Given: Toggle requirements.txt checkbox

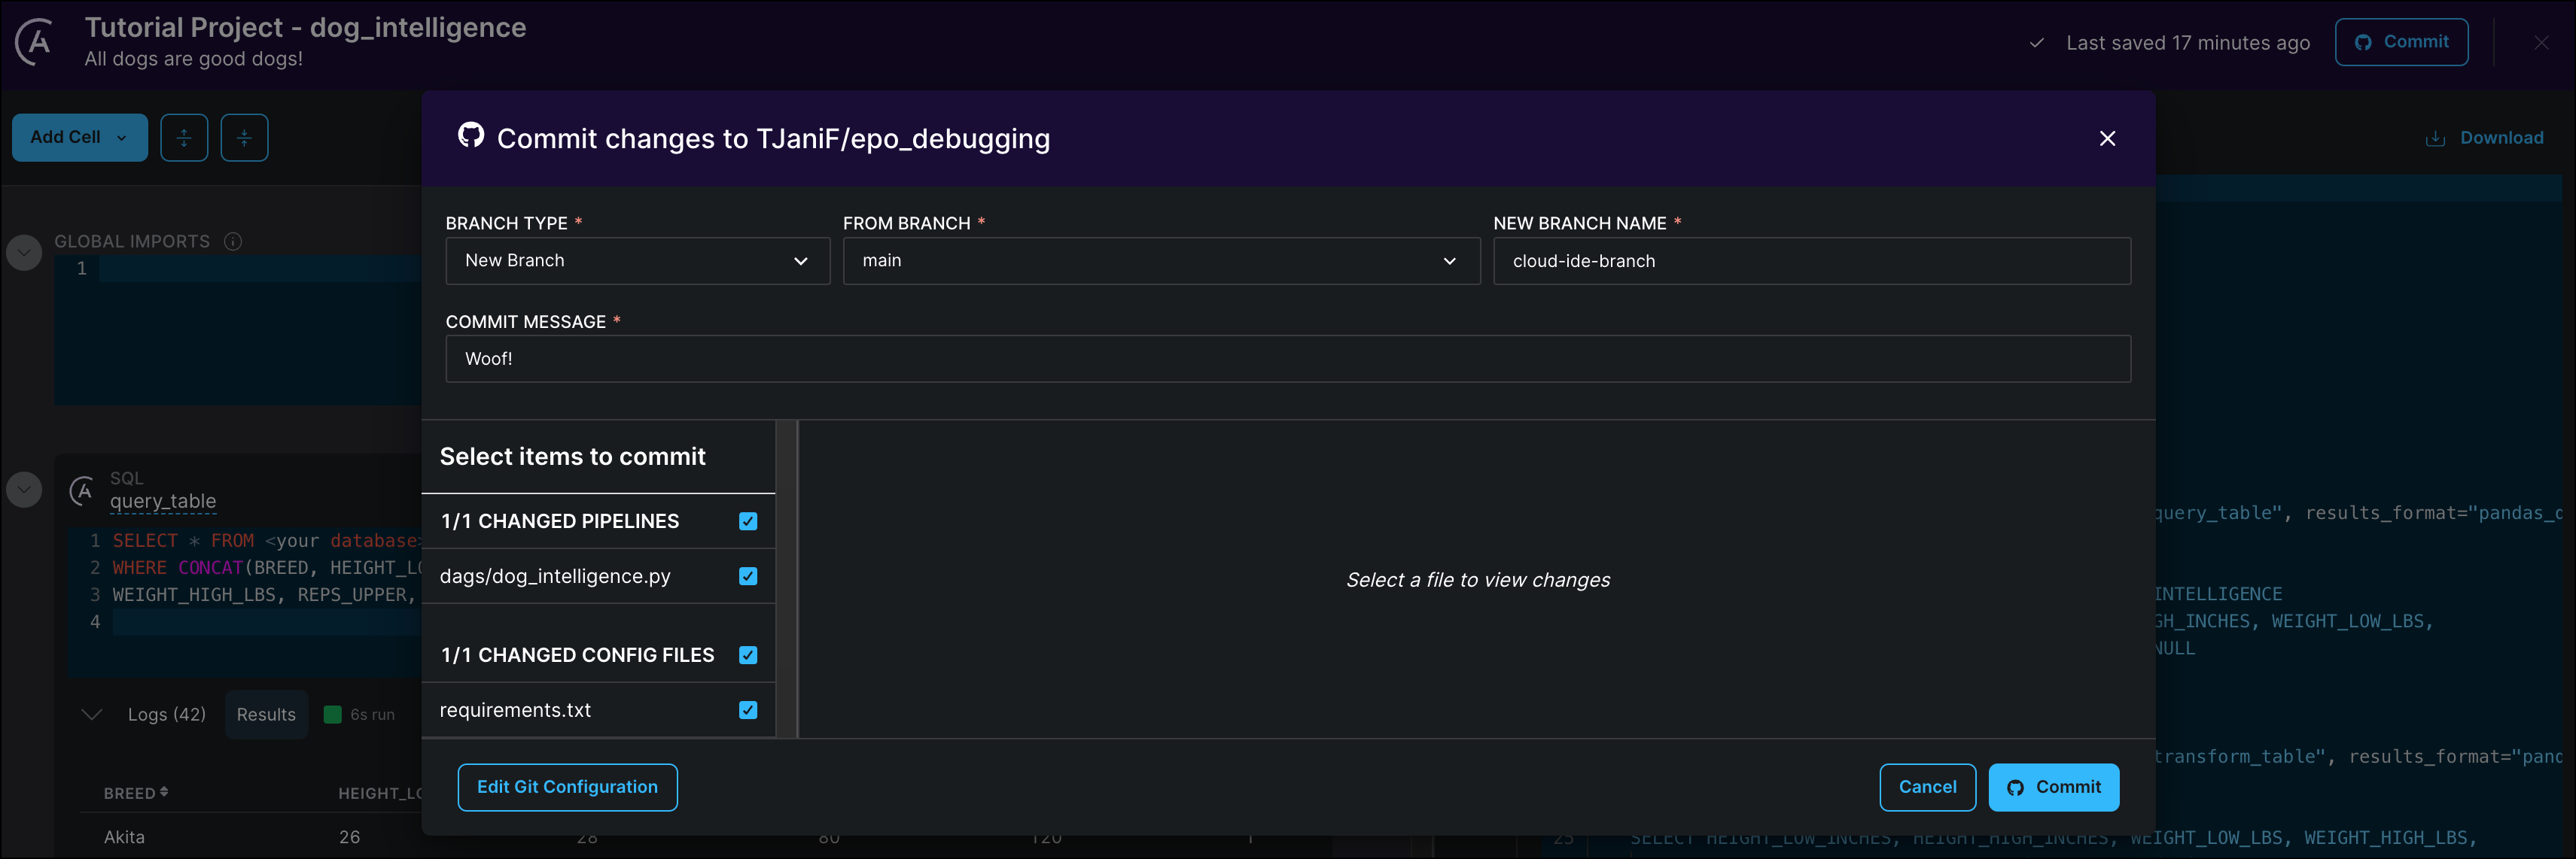Looking at the screenshot, I should (748, 710).
